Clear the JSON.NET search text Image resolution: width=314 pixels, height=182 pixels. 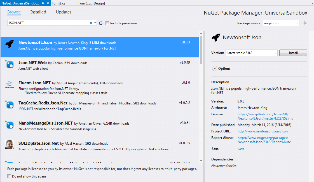91,23
